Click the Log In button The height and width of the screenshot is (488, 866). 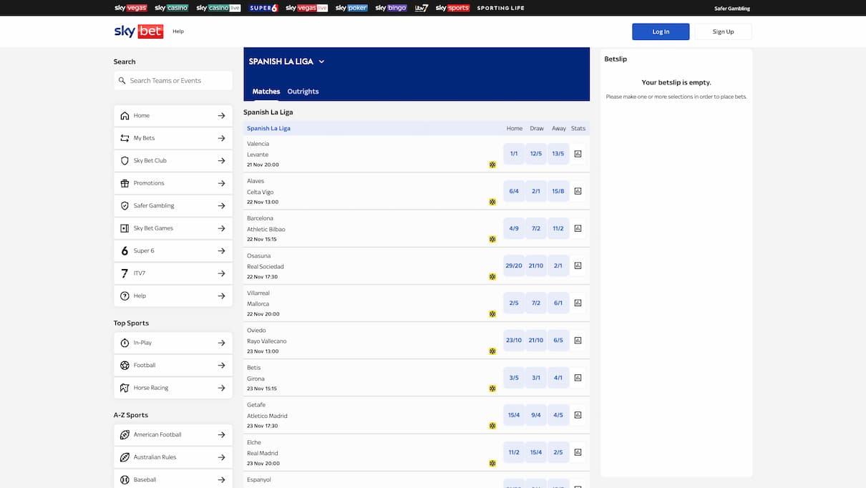(x=661, y=31)
